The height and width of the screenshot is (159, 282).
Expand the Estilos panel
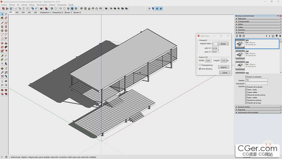coord(258,24)
